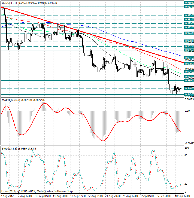Select the thick red descending trendline
The width and height of the screenshot is (194, 198).
point(92,35)
